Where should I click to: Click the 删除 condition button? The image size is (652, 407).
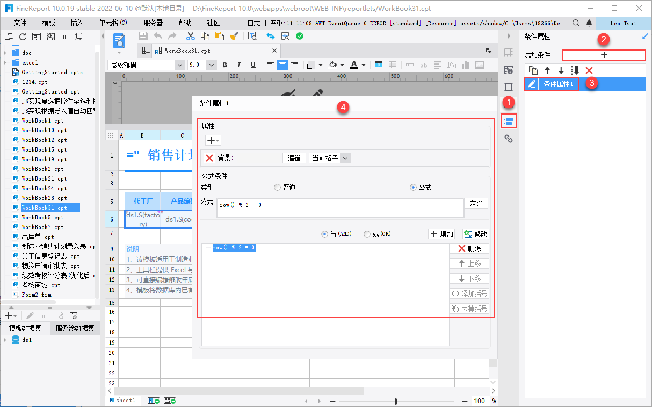point(469,248)
